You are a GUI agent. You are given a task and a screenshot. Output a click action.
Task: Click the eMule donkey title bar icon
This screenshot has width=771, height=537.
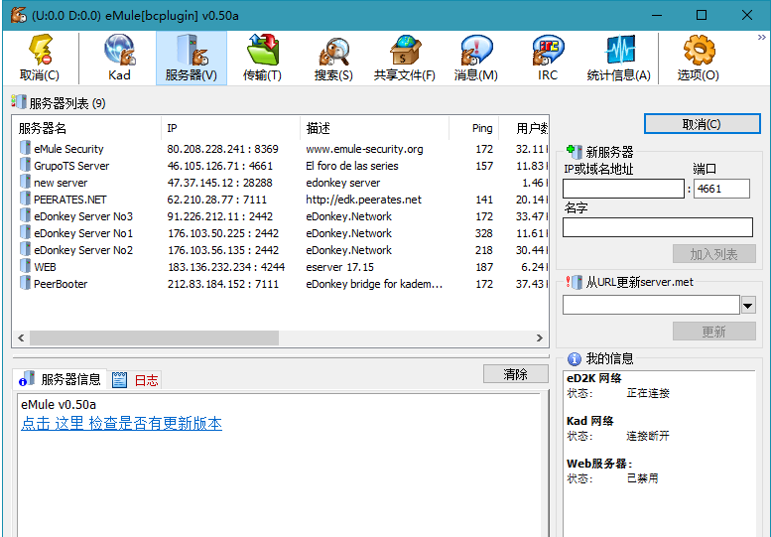point(19,15)
